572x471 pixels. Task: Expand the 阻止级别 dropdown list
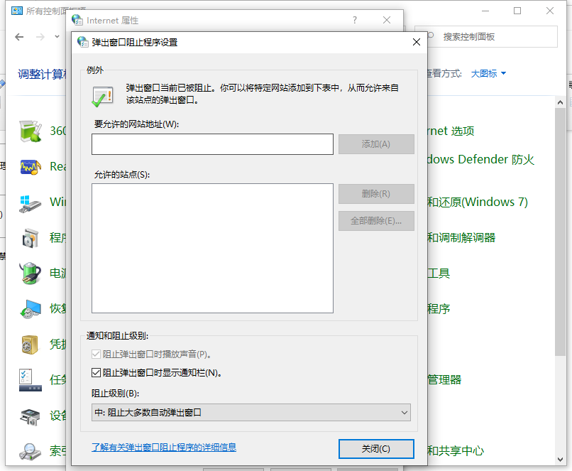pyautogui.click(x=251, y=412)
